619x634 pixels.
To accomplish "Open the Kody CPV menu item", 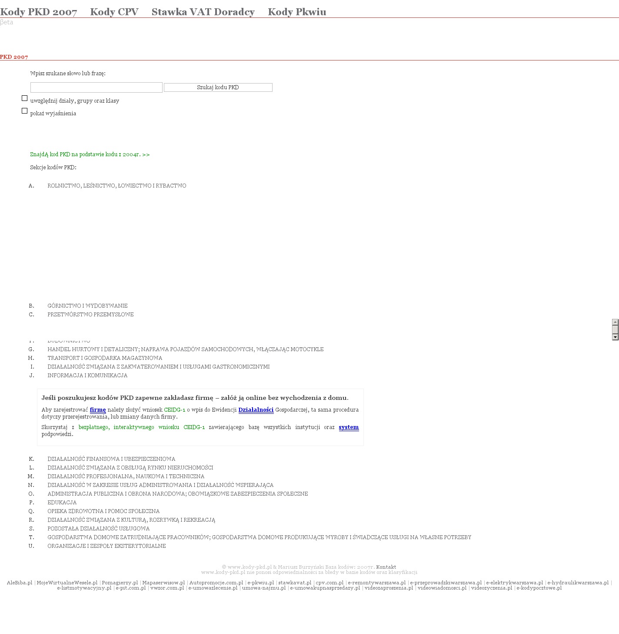I will point(114,12).
